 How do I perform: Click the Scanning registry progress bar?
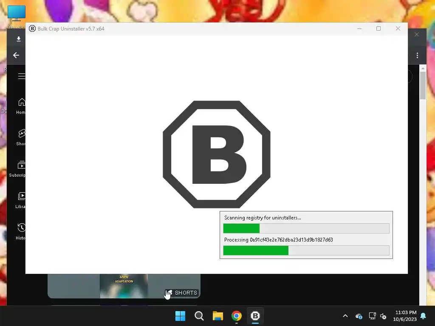306,228
